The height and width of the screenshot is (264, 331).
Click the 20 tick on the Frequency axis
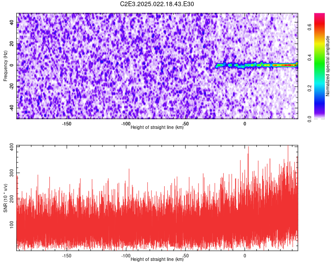click(12, 44)
